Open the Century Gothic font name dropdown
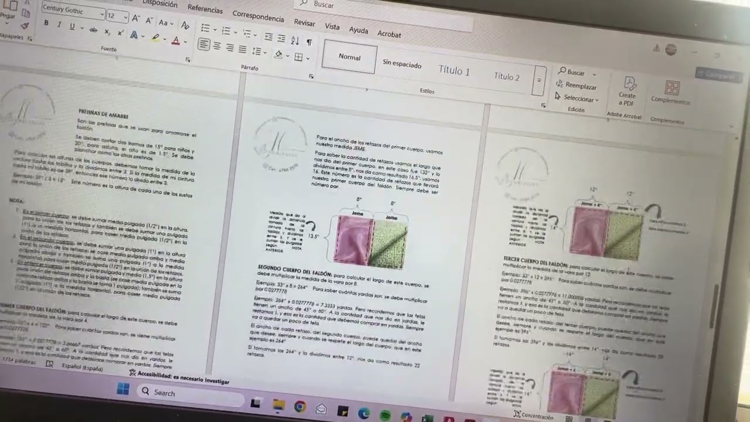 point(101,14)
